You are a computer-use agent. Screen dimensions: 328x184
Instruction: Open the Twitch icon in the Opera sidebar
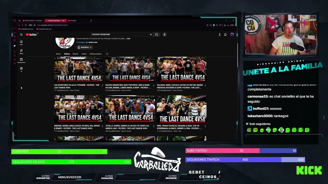[x=15, y=46]
